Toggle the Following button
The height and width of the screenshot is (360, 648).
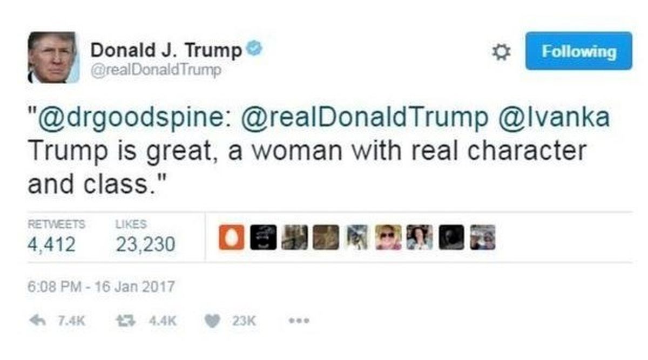coord(578,51)
